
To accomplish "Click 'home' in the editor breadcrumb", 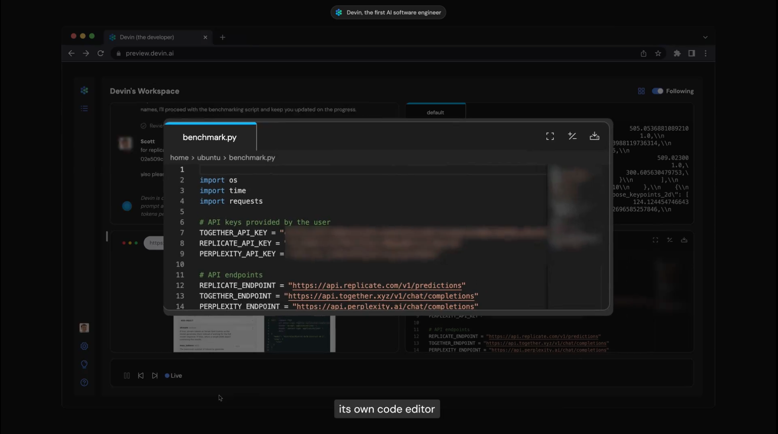I will (x=179, y=158).
